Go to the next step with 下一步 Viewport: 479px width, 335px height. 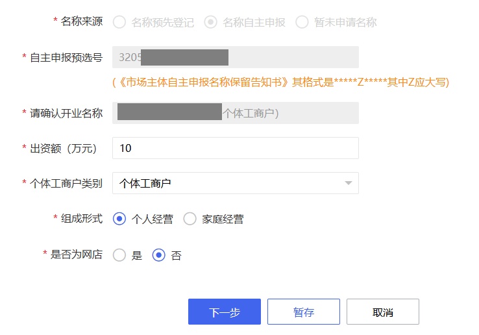[x=225, y=312]
